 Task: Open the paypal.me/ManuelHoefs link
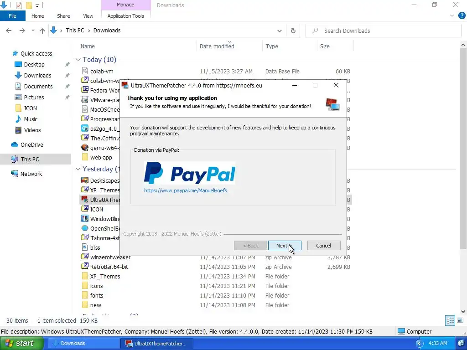point(185,190)
